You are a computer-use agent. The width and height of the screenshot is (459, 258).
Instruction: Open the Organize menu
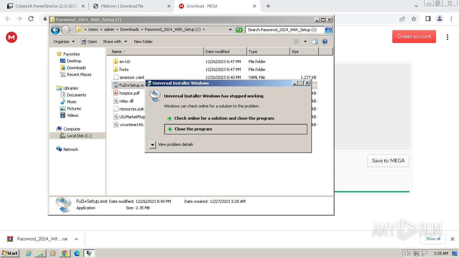pyautogui.click(x=64, y=42)
